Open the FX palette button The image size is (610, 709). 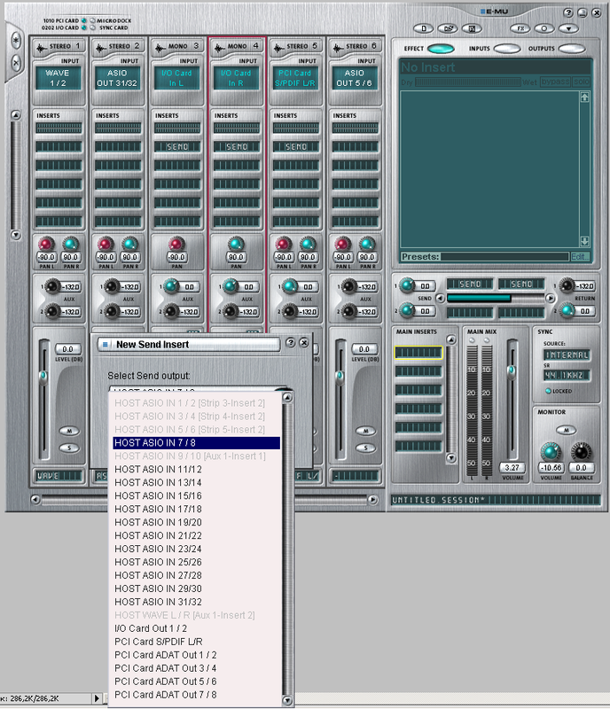(x=520, y=28)
